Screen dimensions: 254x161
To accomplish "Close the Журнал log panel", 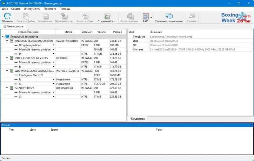I will 251,125.
